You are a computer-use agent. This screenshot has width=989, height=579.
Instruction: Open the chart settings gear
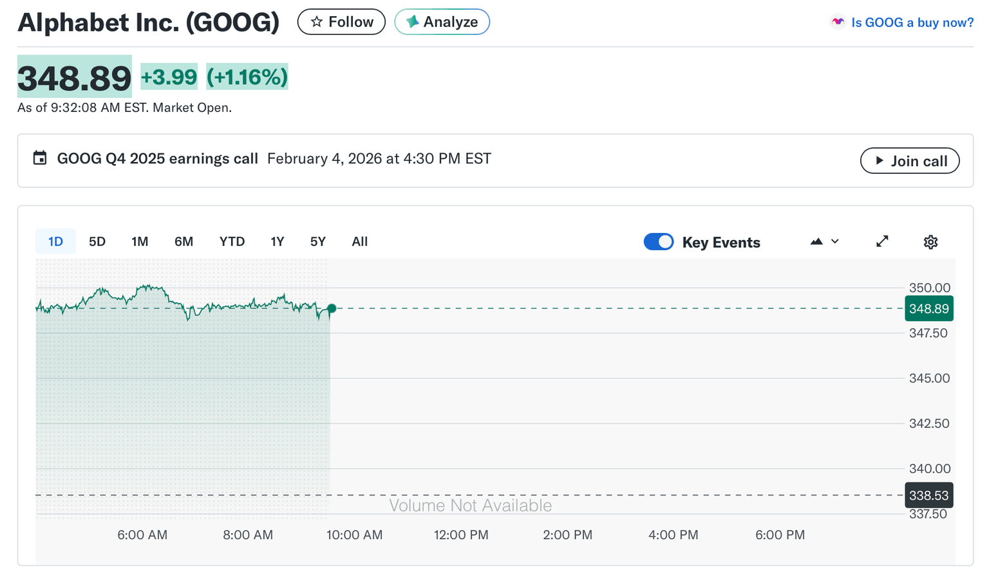[x=930, y=242]
